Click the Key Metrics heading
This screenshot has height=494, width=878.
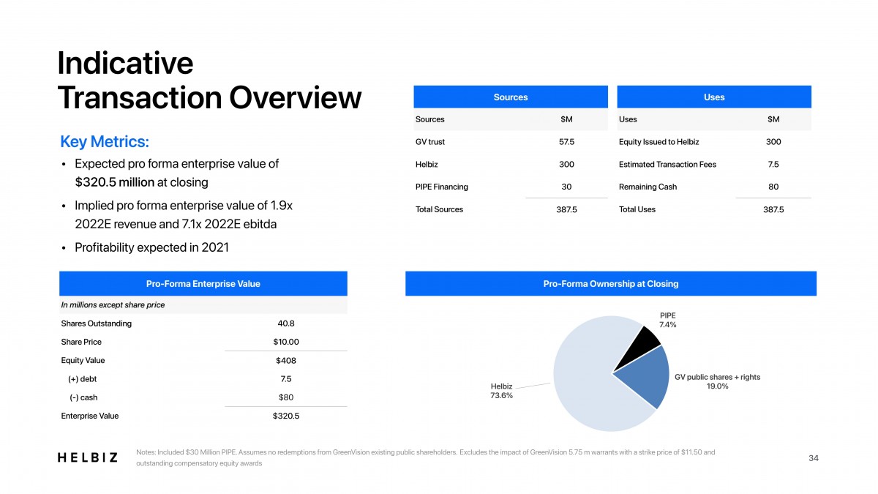point(104,141)
